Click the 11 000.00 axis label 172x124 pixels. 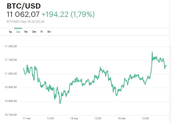pos(11,74)
